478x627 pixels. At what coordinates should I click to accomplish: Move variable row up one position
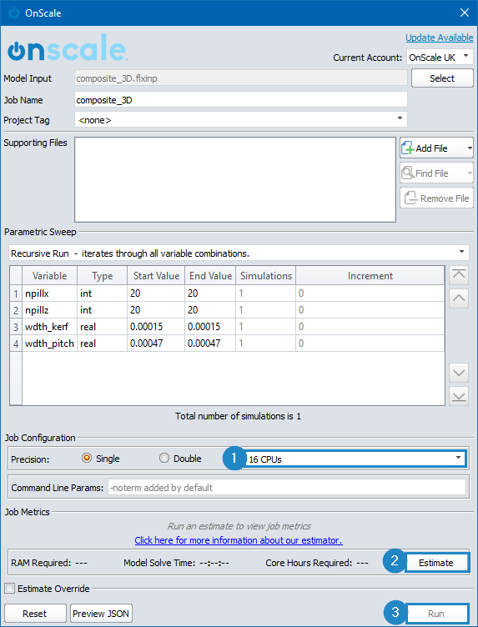(459, 298)
